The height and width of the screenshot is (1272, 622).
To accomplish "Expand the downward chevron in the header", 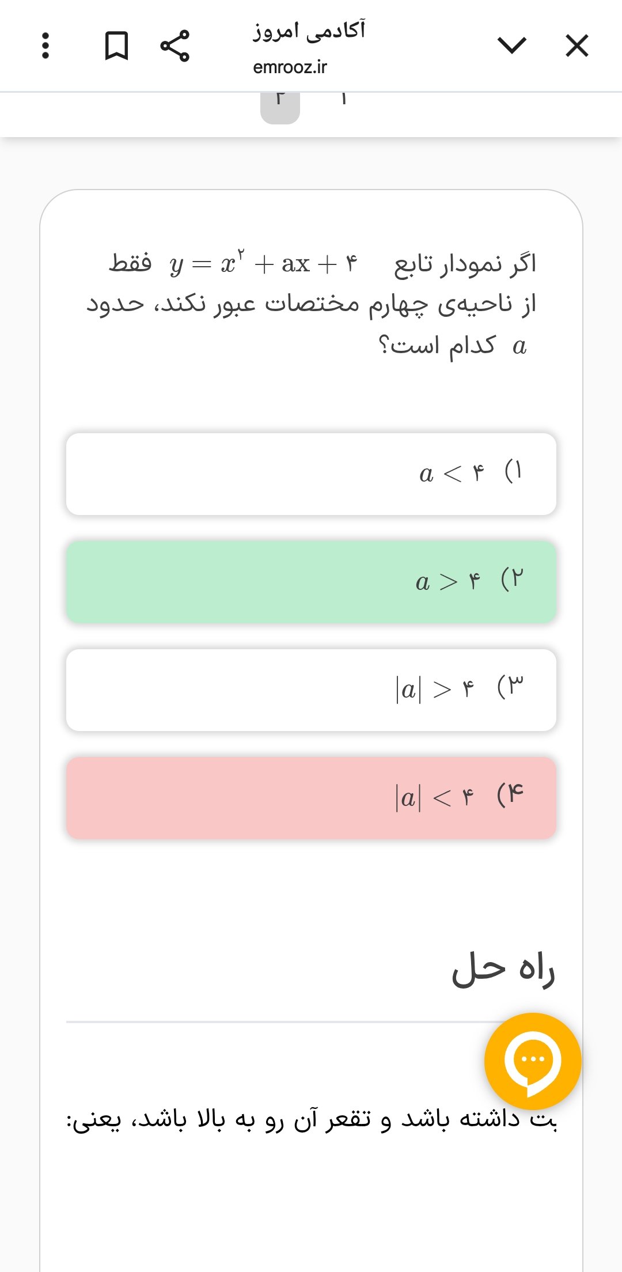I will (x=511, y=46).
